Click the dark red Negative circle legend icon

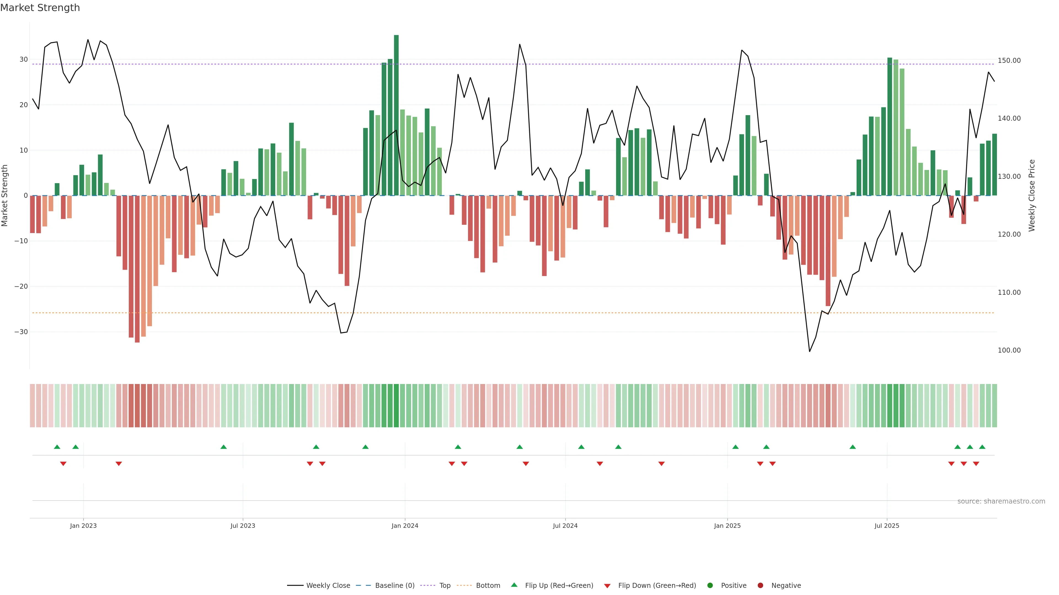click(760, 585)
